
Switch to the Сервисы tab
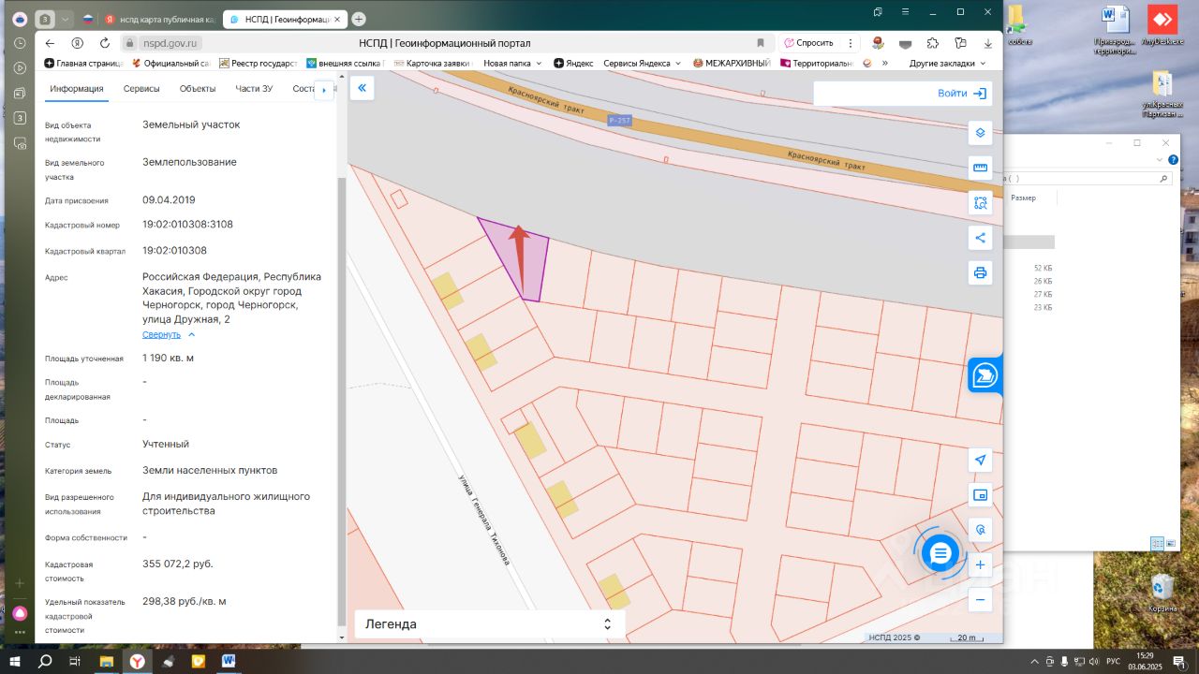tap(142, 89)
